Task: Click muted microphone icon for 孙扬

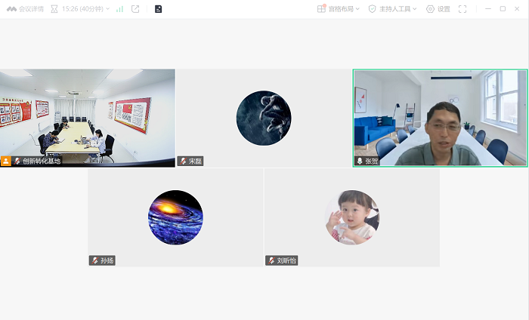Action: tap(94, 260)
